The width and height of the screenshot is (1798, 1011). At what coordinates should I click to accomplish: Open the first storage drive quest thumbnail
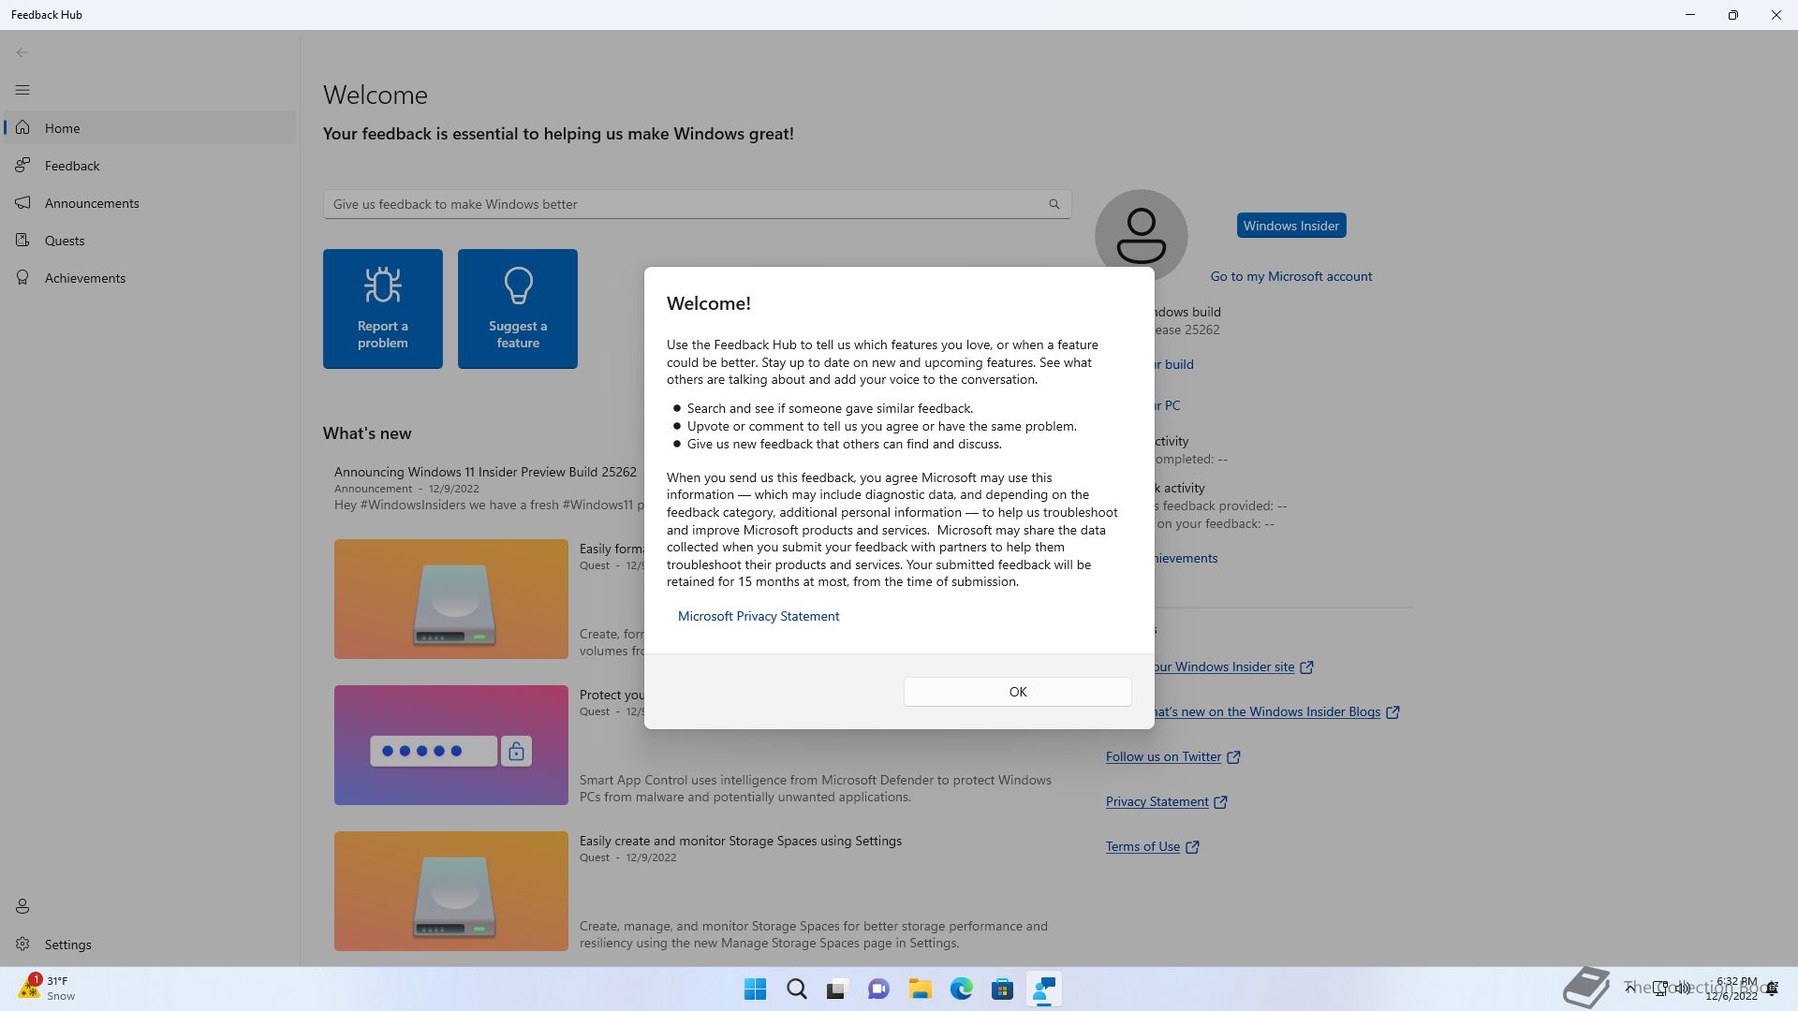click(451, 599)
